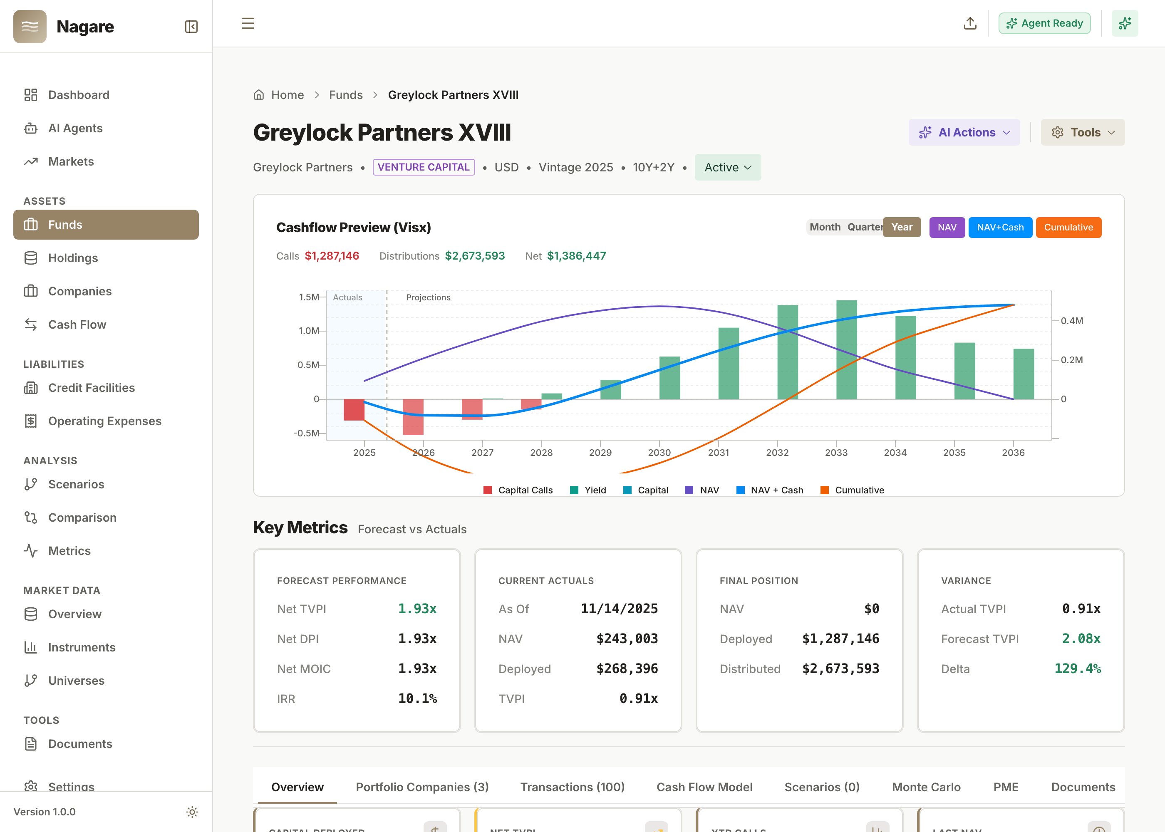
Task: Open the Active status dropdown
Action: 727,167
